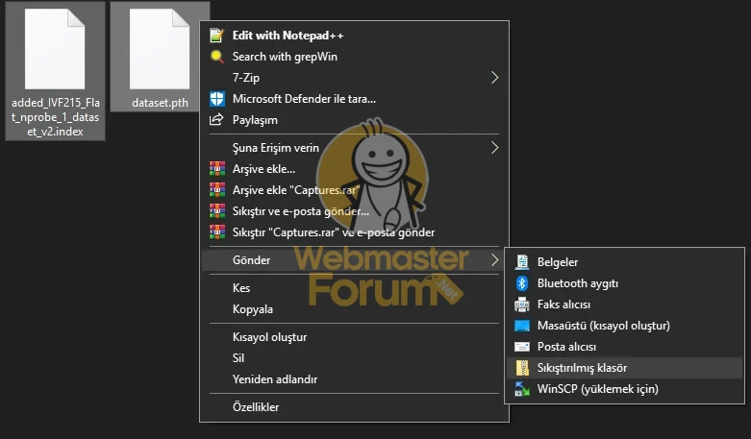Choose Kopyala to copy files
Viewport: 751px width, 439px height.
point(354,309)
